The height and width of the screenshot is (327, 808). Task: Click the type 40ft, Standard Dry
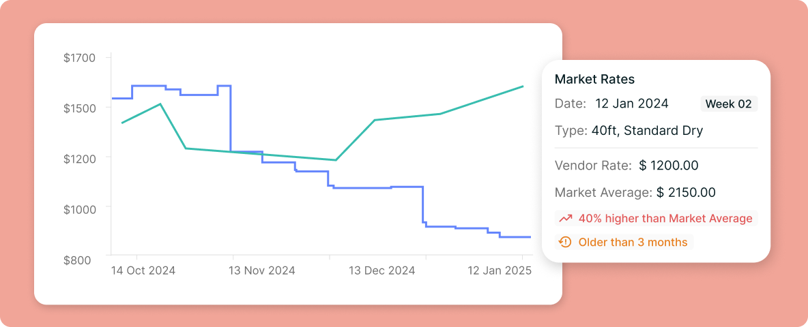[647, 131]
